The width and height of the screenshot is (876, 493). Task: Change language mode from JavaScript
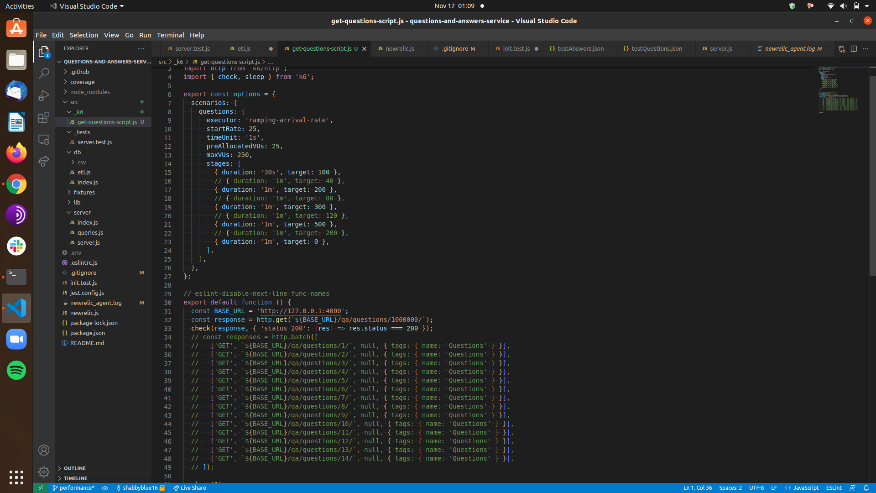click(806, 488)
